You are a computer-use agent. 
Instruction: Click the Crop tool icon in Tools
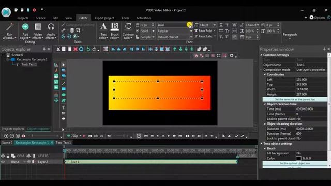point(78,30)
